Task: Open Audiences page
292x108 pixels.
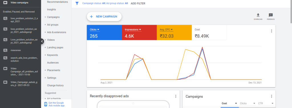Action: pyautogui.click(x=53, y=63)
